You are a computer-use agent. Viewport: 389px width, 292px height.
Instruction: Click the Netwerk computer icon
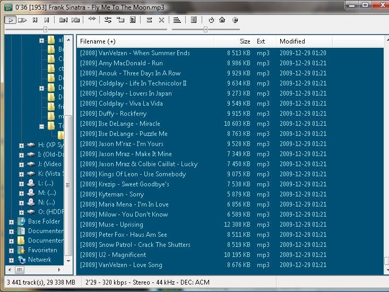(22, 260)
